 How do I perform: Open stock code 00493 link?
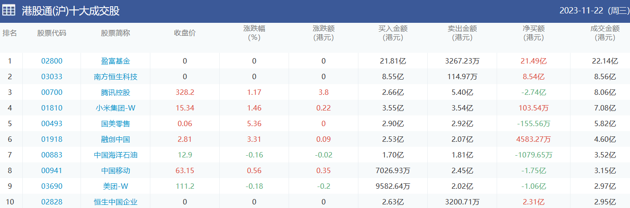(52, 123)
